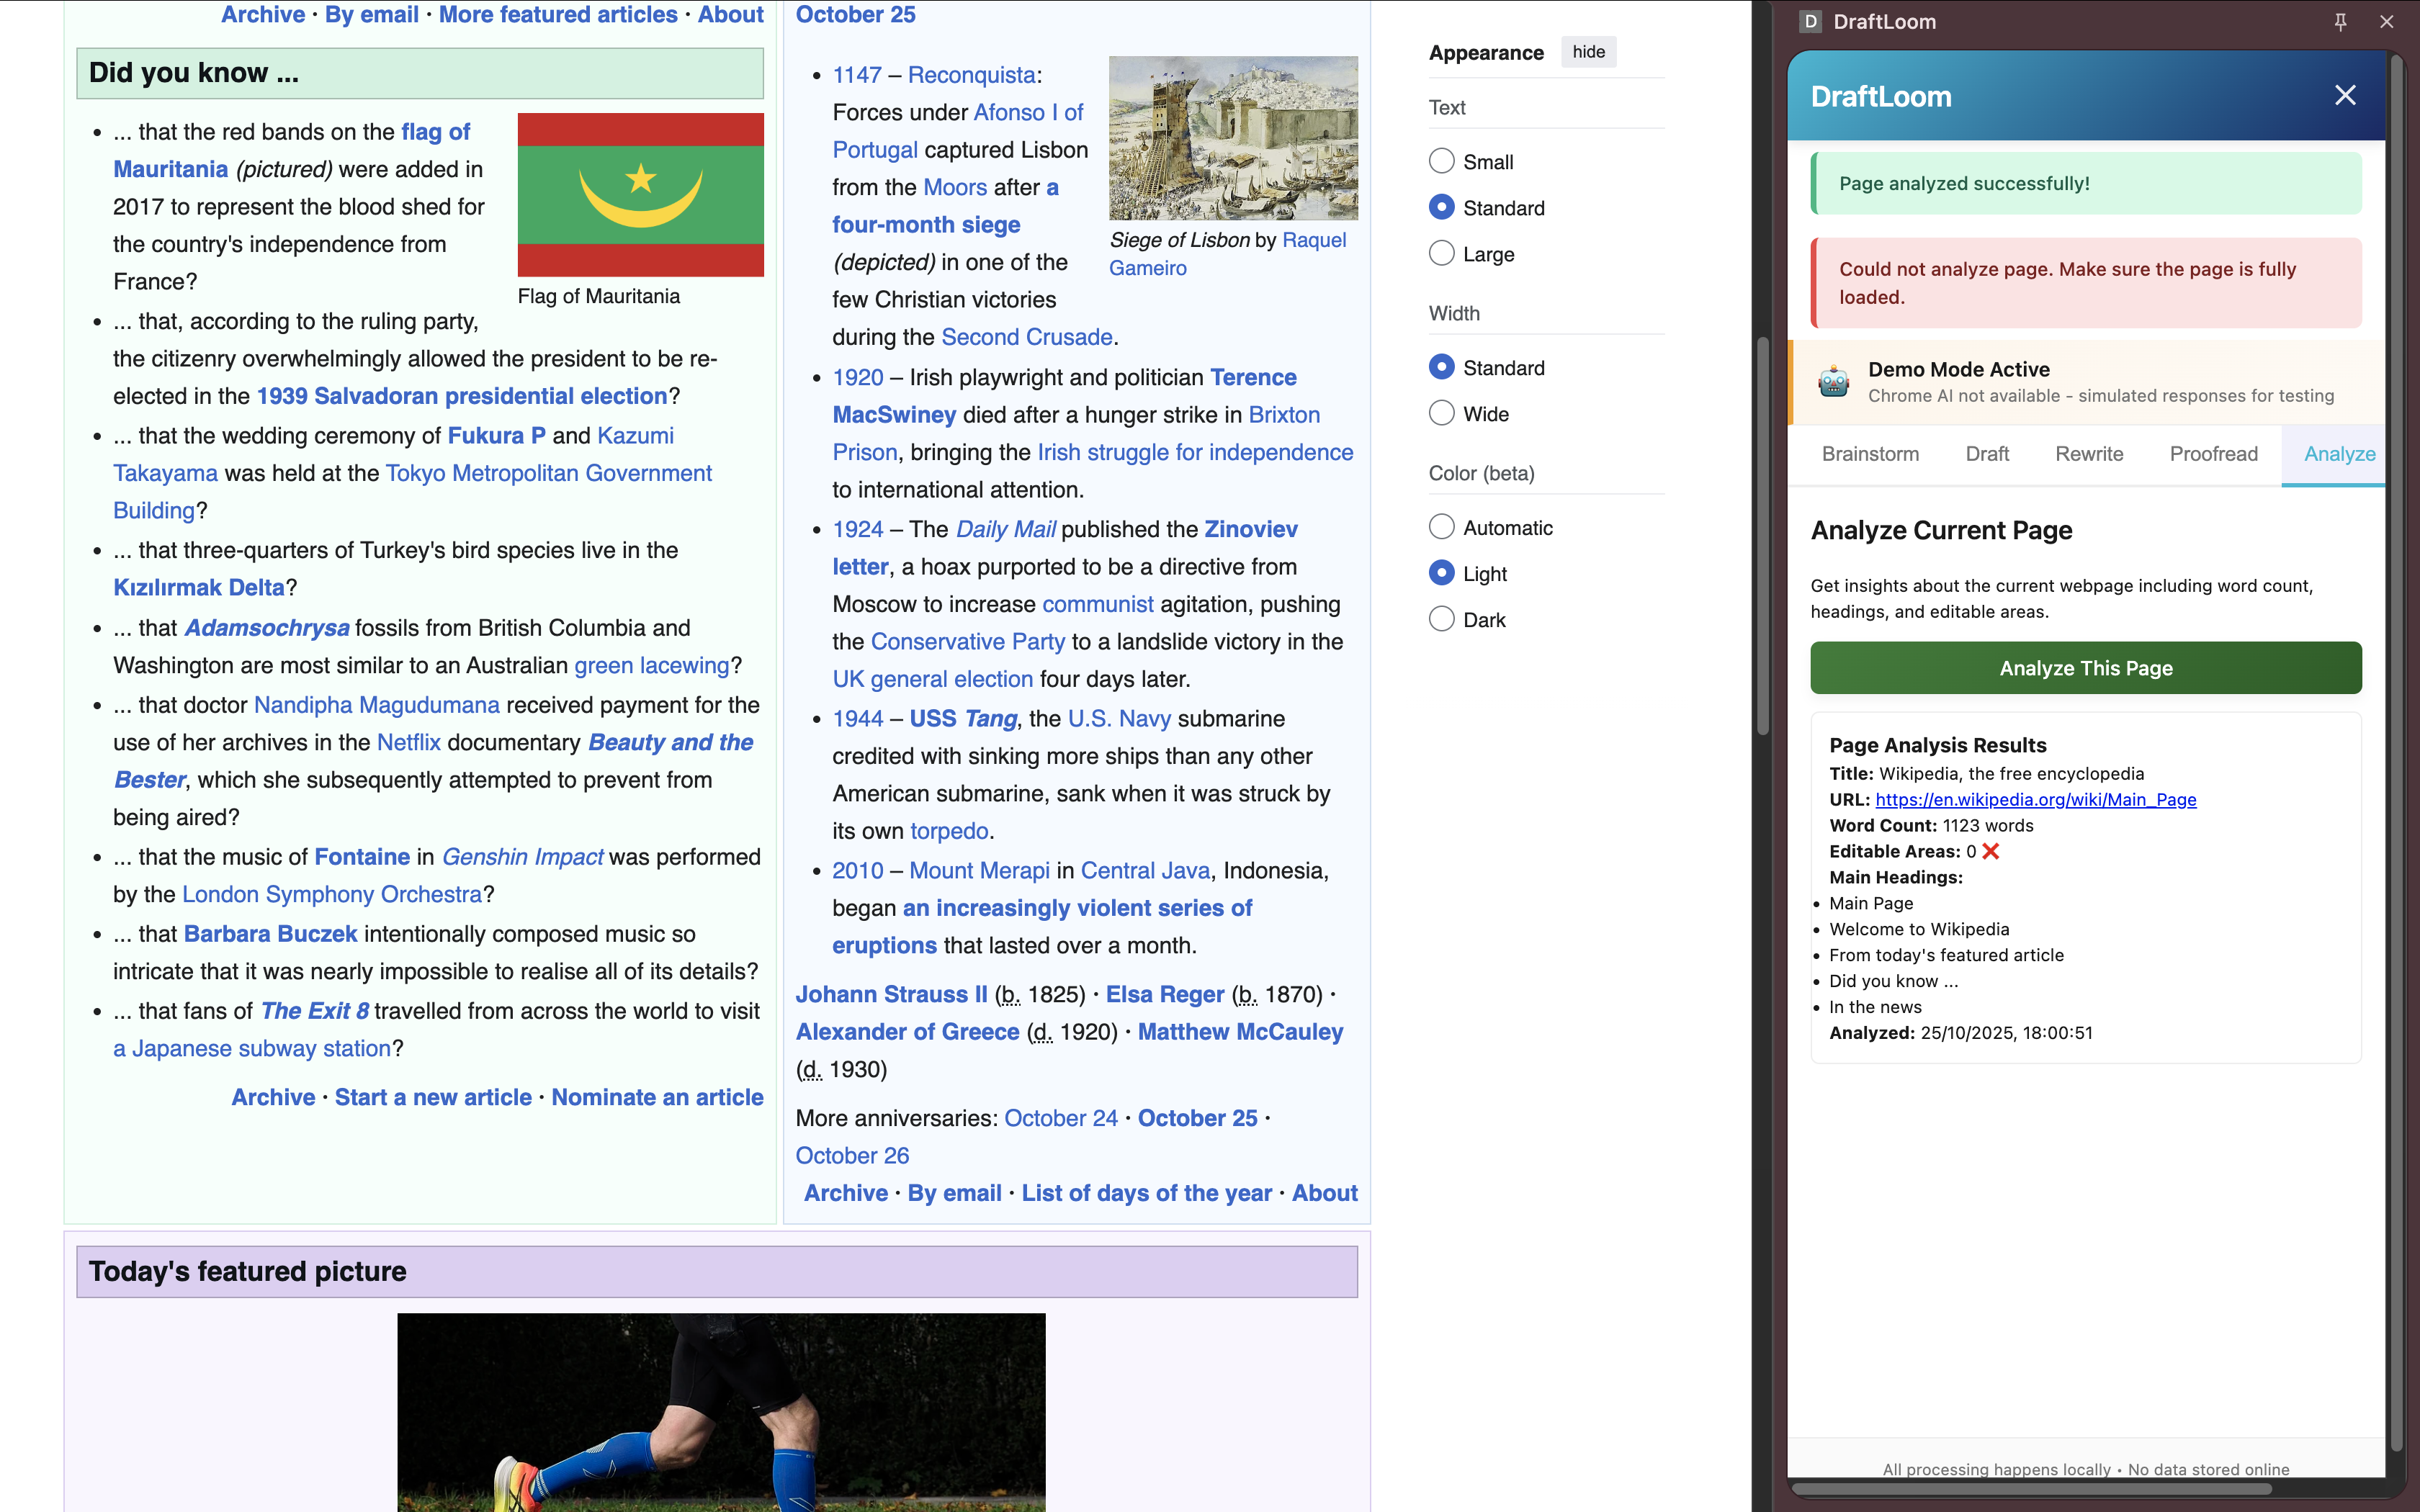The height and width of the screenshot is (1512, 2420).
Task: Set color to Automatic
Action: pos(1441,527)
